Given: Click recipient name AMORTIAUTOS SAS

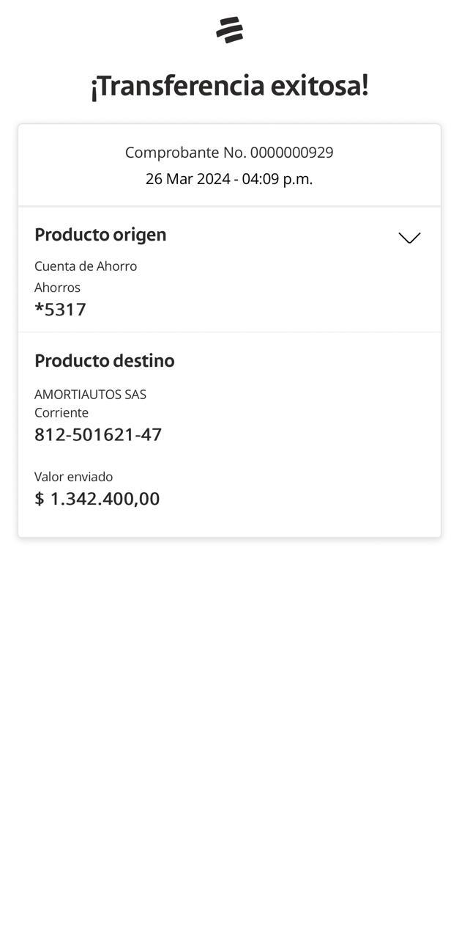Looking at the screenshot, I should (x=90, y=395).
